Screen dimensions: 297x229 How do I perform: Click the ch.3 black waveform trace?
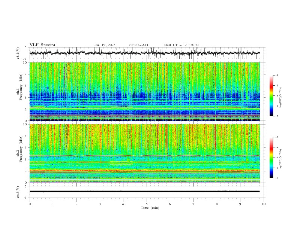(x=144, y=192)
